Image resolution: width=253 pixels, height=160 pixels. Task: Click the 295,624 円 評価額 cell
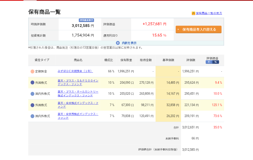(191, 83)
